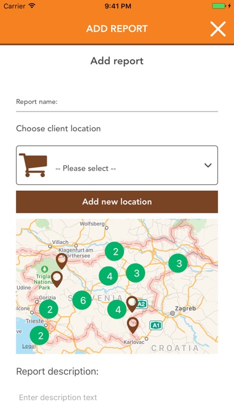Image resolution: width=234 pixels, height=415 pixels.
Task: Open the Legal link on the map
Action: pyautogui.click(x=29, y=346)
